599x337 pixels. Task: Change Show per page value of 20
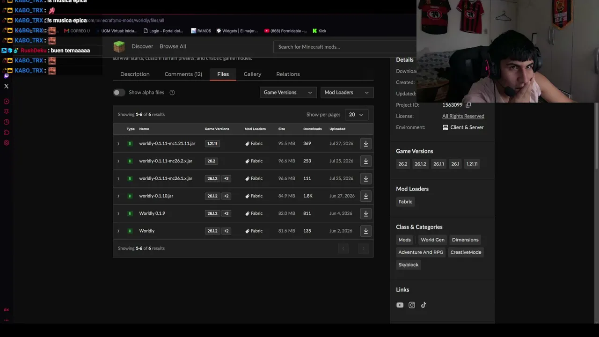coord(356,115)
